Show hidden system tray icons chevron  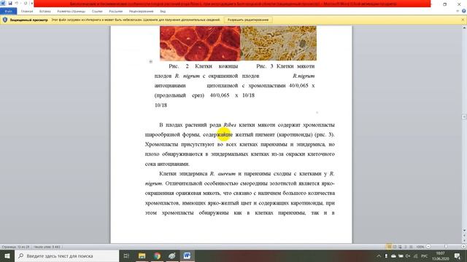tap(379, 255)
